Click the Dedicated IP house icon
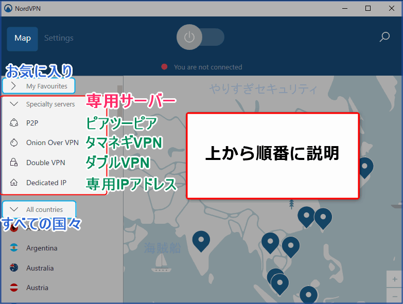Screen dimensions: 403x304 click(14, 183)
